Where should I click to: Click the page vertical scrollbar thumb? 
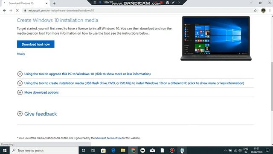(272, 86)
